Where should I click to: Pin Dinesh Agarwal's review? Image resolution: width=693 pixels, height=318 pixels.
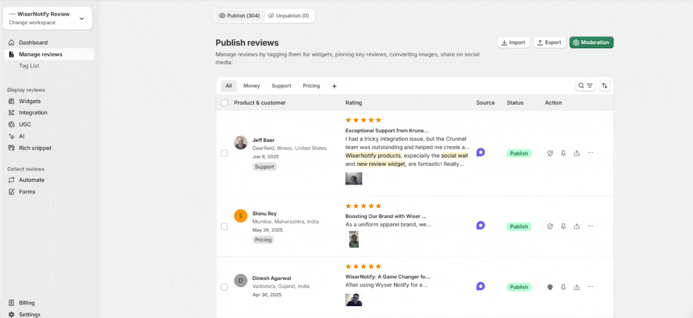pyautogui.click(x=563, y=287)
